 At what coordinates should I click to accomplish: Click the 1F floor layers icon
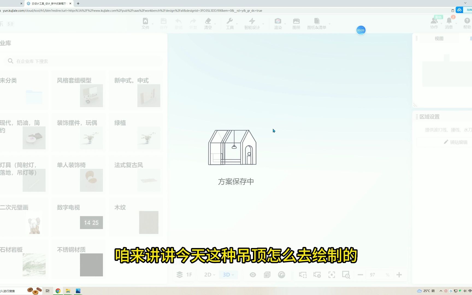(179, 275)
